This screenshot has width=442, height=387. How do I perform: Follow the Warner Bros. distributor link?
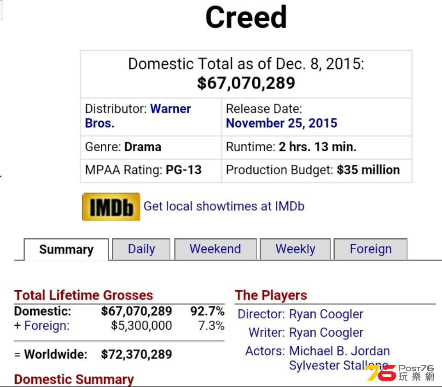(x=138, y=116)
